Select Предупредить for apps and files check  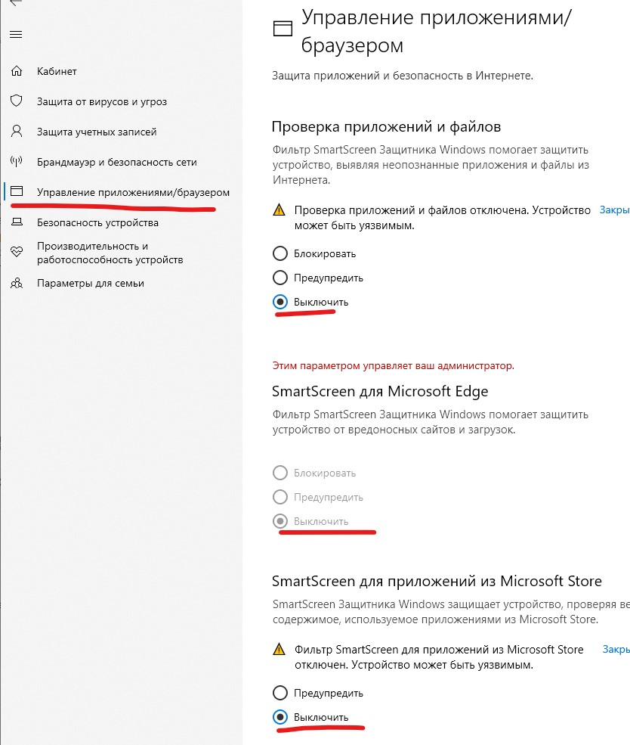click(280, 278)
